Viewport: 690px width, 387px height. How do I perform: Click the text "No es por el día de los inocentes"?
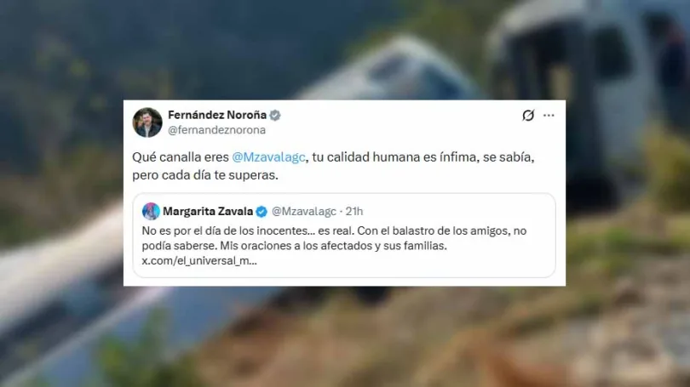225,230
